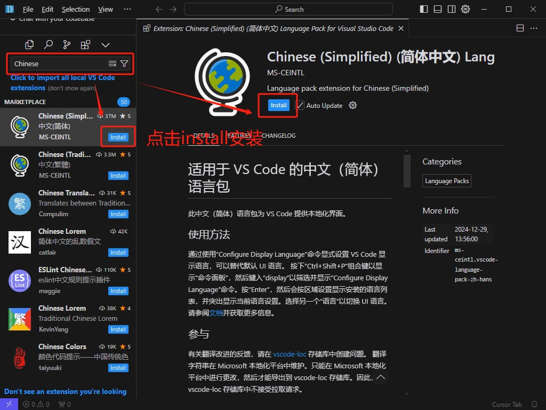Switch to the FEATURES tab
The image size is (546, 410).
238,136
